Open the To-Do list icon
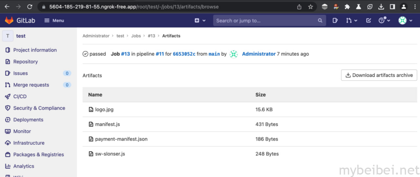The width and height of the screenshot is (420, 177). (368, 20)
